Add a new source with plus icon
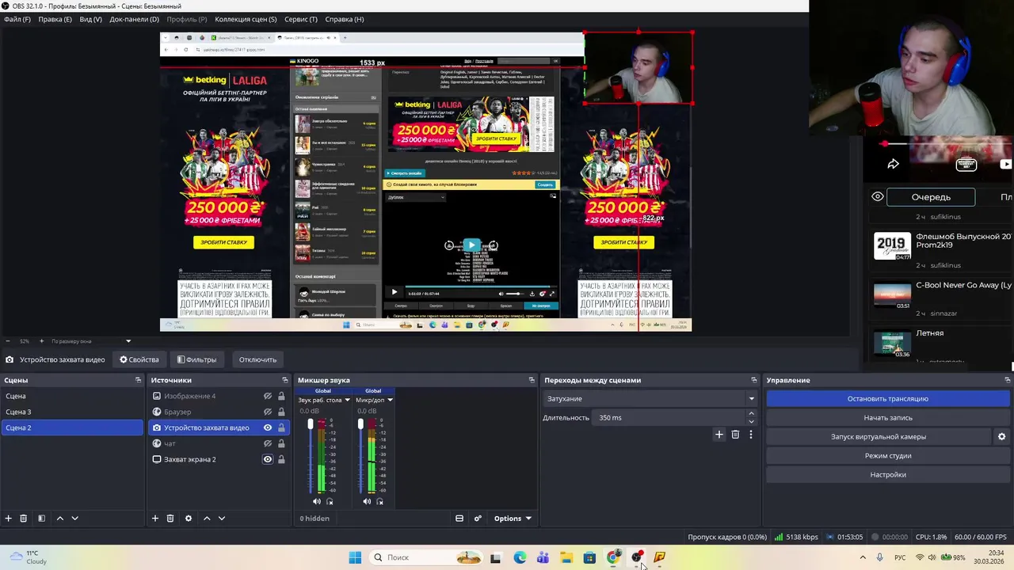 [x=155, y=519]
